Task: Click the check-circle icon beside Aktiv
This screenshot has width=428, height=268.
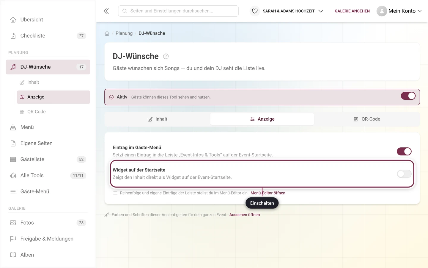Action: pos(111,97)
